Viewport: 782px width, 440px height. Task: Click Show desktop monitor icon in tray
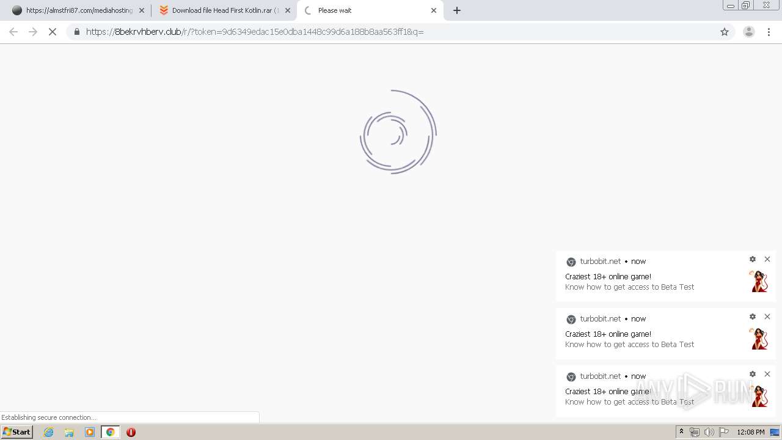click(775, 432)
